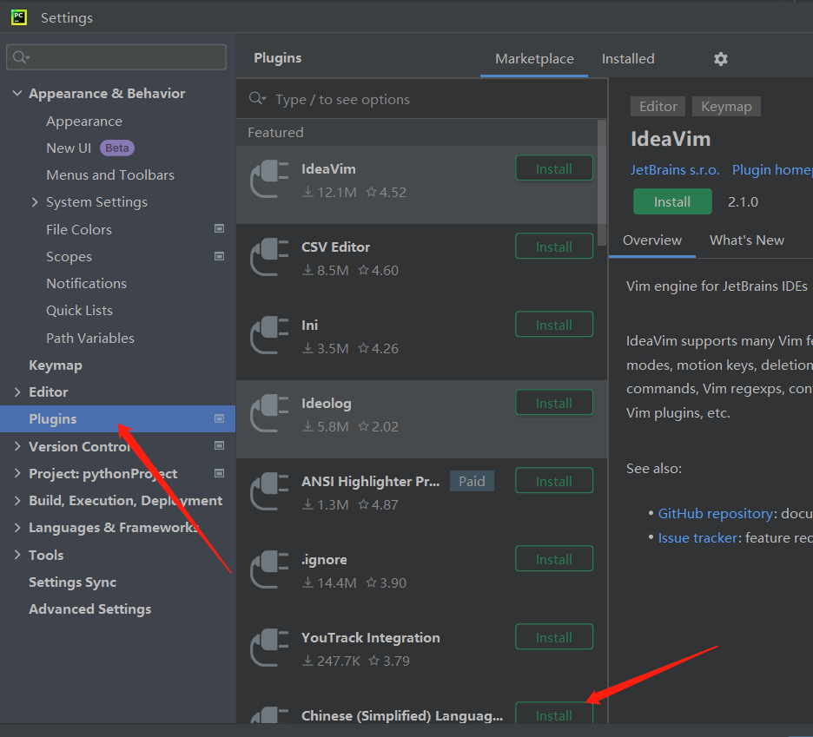This screenshot has width=813, height=737.
Task: Open the GitHub repository link
Action: [x=715, y=513]
